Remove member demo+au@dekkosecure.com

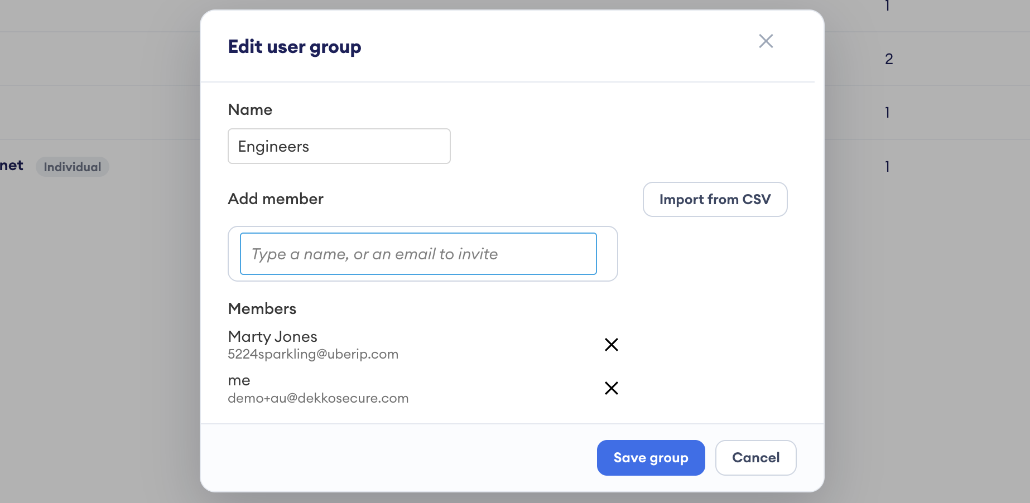612,388
